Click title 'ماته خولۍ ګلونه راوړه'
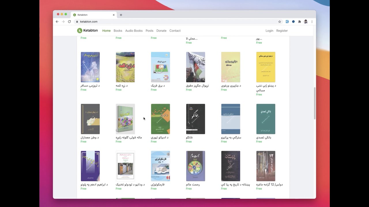 [129, 137]
